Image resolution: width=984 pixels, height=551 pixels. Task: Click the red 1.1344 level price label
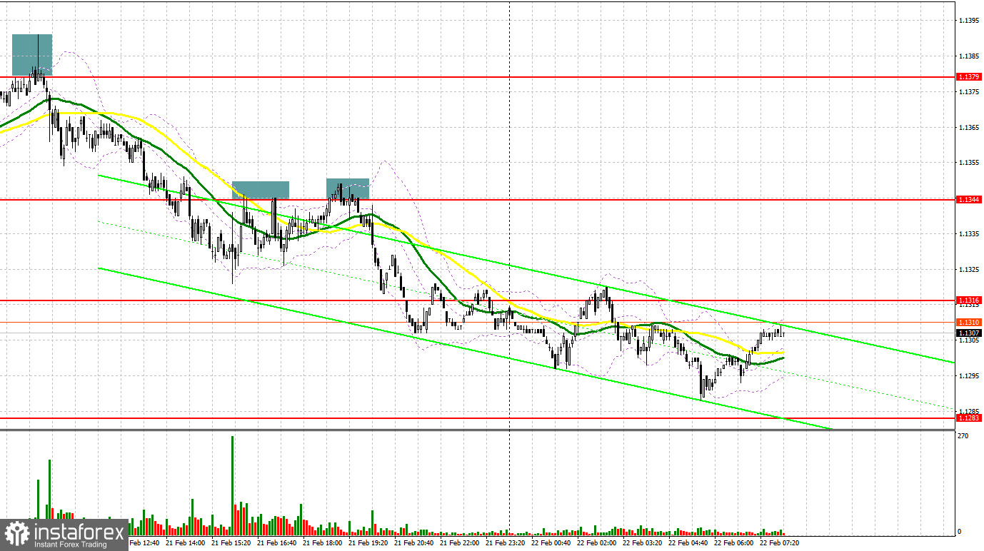970,200
